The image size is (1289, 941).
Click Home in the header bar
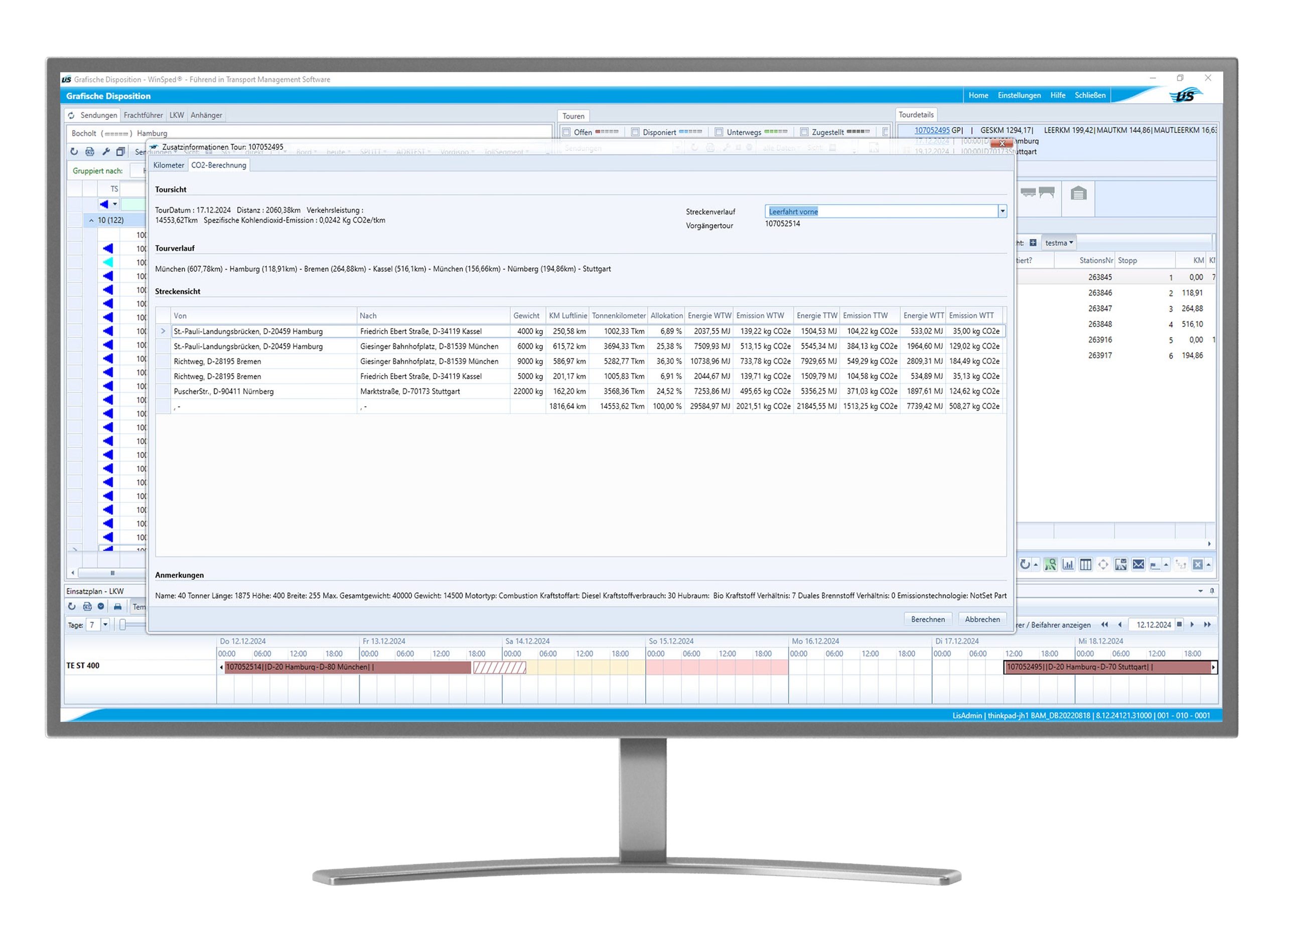[979, 96]
